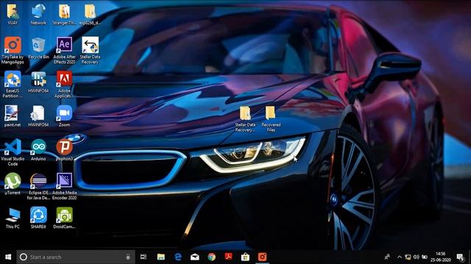This screenshot has height=264, width=471.
Task: Expand the hidden tray icons chevron
Action: 400,257
